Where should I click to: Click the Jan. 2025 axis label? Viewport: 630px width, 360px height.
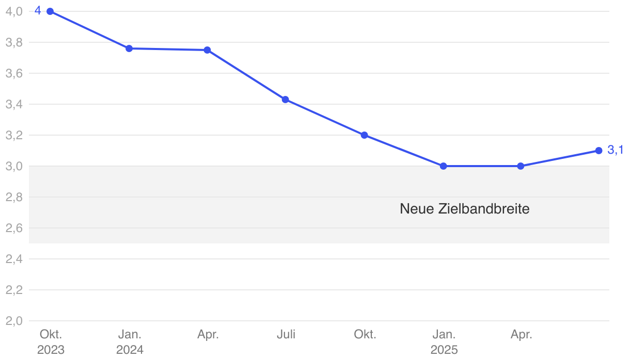(x=444, y=342)
